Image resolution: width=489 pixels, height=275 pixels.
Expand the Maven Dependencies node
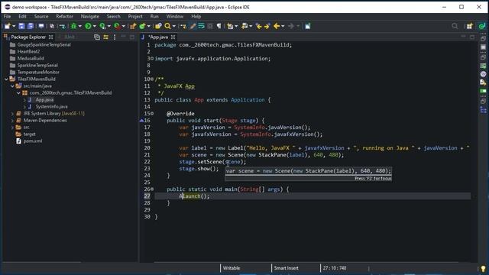coord(12,121)
